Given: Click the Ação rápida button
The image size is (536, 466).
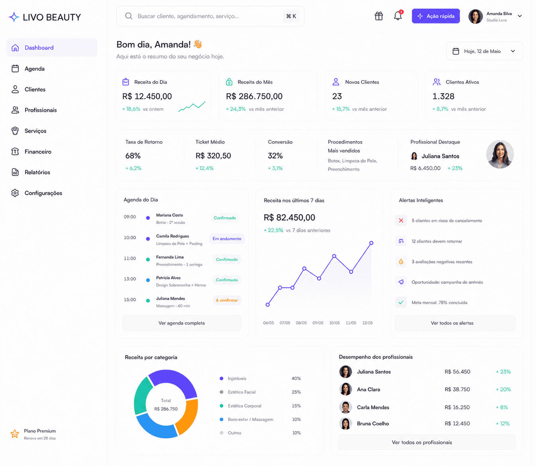Looking at the screenshot, I should click(436, 16).
